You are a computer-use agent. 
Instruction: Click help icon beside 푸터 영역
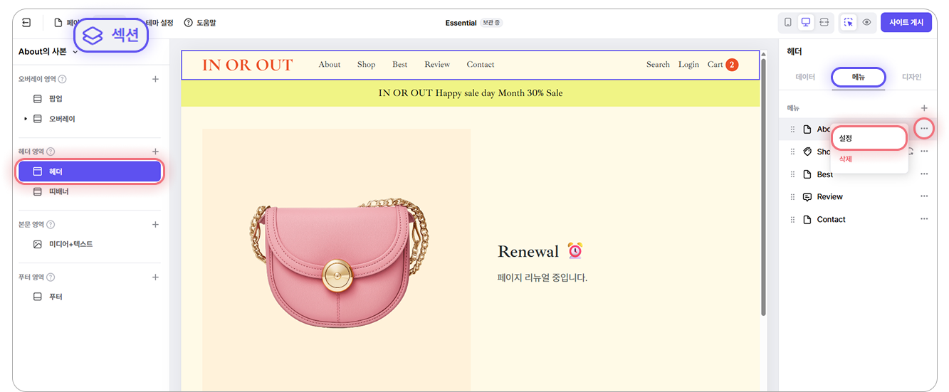[x=50, y=277]
